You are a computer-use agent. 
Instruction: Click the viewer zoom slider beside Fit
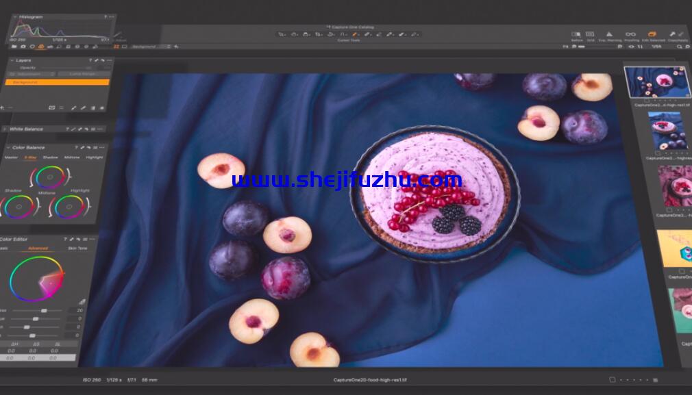tap(600, 47)
